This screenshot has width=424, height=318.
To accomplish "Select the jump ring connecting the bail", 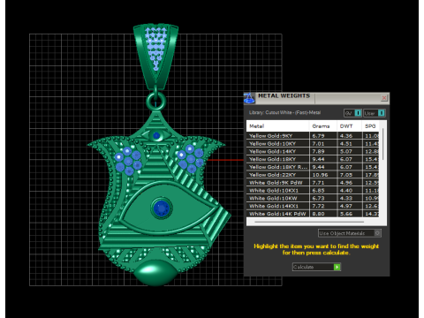I will coord(155,101).
